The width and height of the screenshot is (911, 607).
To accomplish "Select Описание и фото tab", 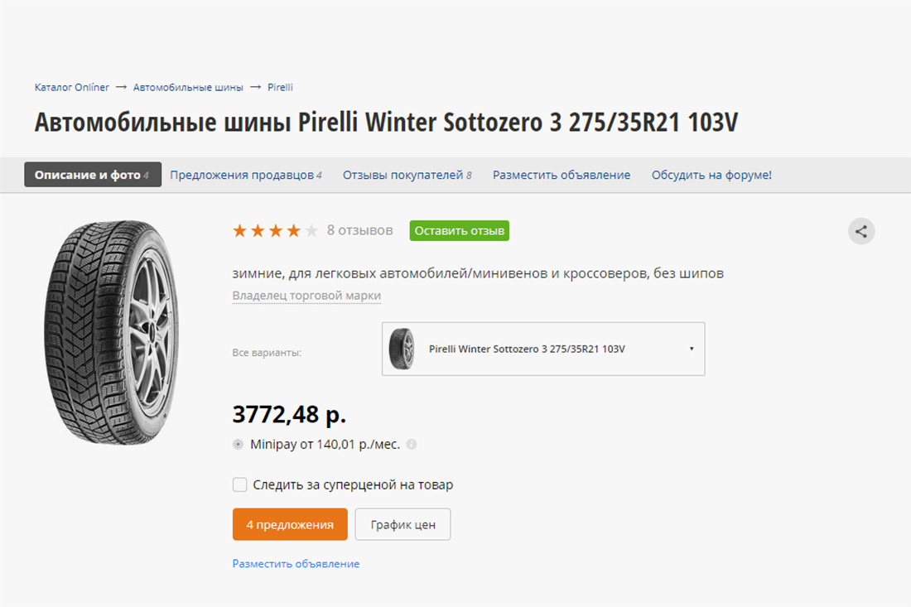I will (x=93, y=174).
